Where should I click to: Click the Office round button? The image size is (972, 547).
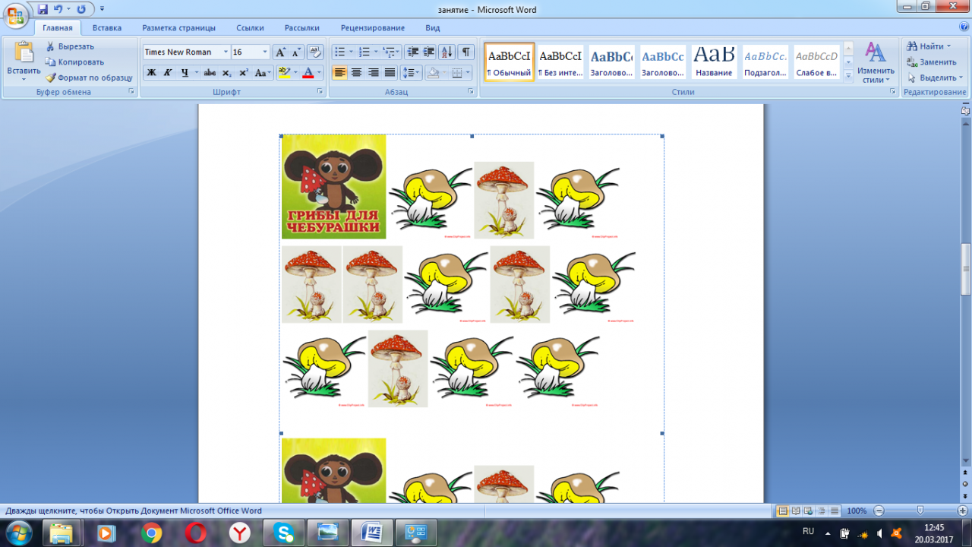click(15, 15)
